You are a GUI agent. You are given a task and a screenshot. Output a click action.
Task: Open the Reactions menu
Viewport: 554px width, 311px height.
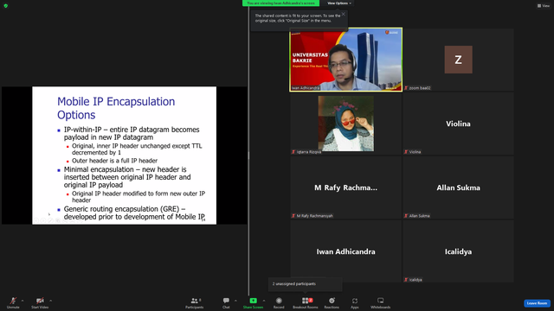[332, 302]
